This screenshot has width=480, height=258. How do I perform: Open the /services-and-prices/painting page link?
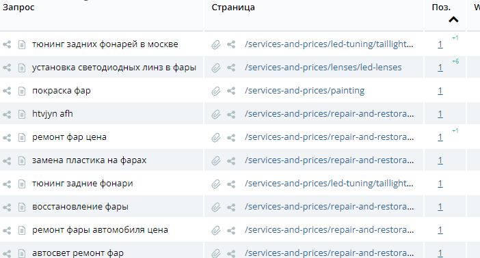pos(304,91)
